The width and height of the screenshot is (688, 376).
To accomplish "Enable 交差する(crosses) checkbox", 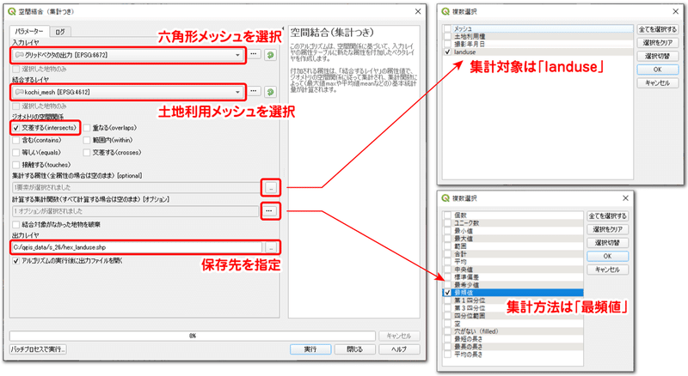I will (87, 153).
